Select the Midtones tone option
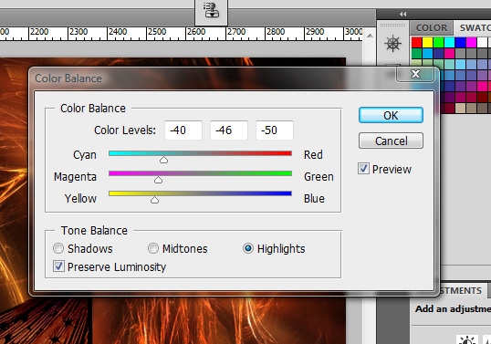This screenshot has width=491, height=344. coord(153,248)
